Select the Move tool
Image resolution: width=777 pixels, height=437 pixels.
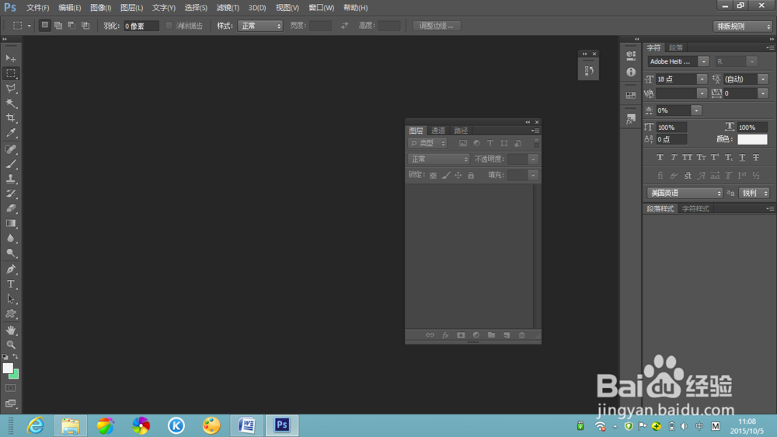(x=11, y=58)
